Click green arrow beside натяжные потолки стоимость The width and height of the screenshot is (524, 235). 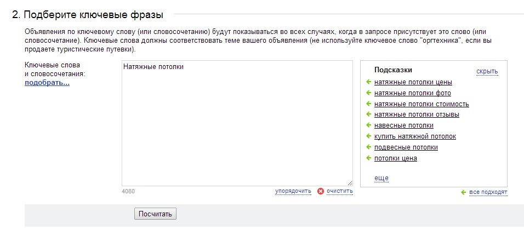368,104
